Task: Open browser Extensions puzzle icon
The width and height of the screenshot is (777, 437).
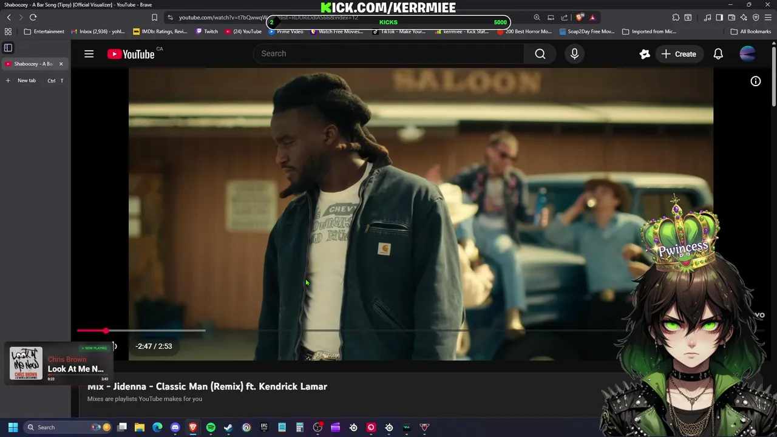Action: pos(676,18)
